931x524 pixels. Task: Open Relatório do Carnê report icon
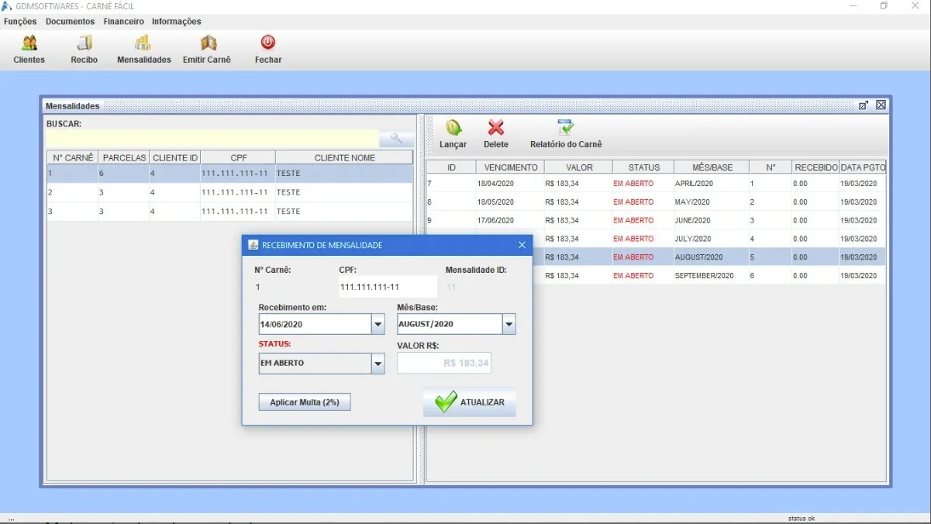(565, 129)
